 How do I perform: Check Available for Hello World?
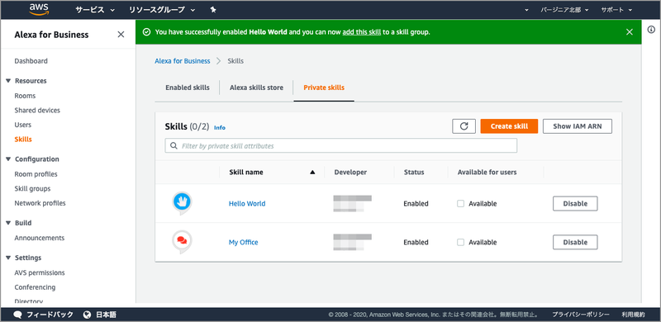tap(461, 204)
